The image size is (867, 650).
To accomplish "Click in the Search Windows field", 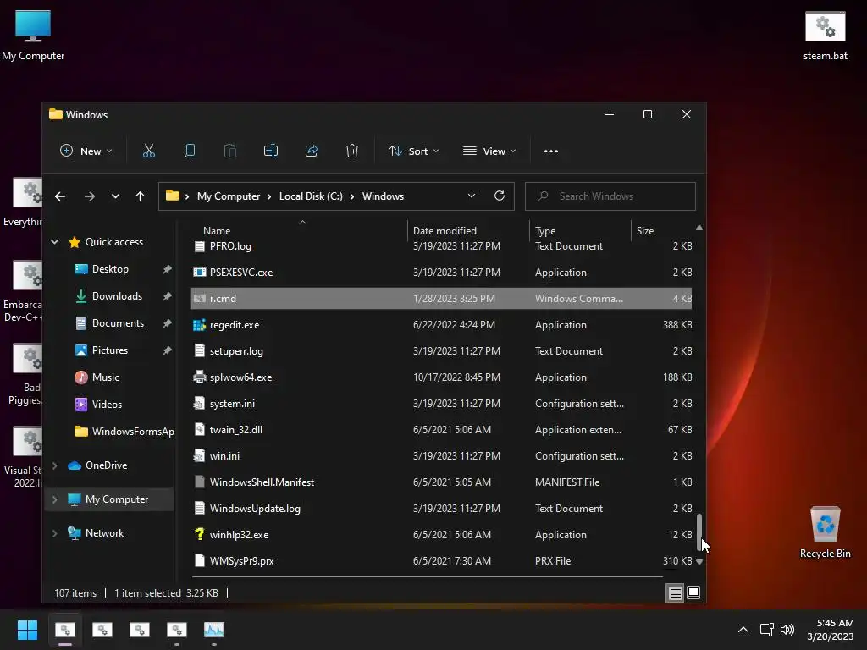I will (610, 196).
